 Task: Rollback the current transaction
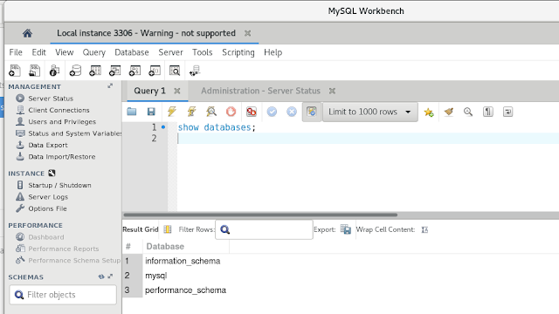[x=292, y=112]
